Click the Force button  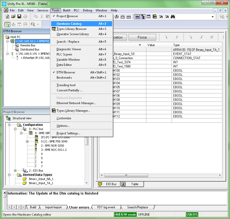[142, 37]
